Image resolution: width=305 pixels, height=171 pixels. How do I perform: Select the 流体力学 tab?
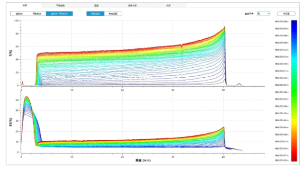pyautogui.click(x=132, y=5)
